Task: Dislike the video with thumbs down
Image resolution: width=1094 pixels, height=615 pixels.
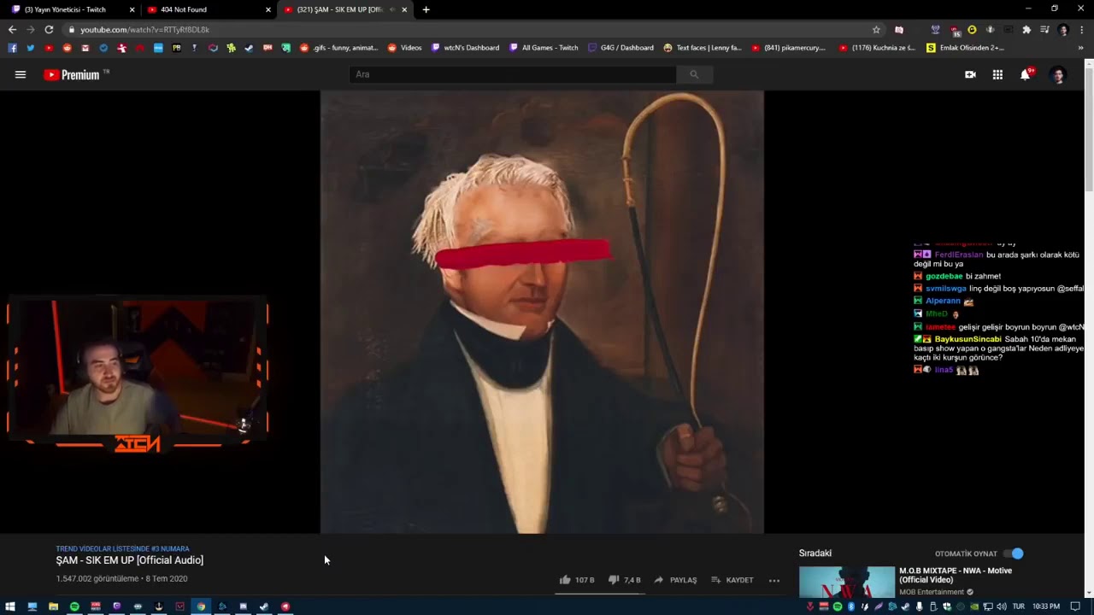Action: click(x=613, y=580)
